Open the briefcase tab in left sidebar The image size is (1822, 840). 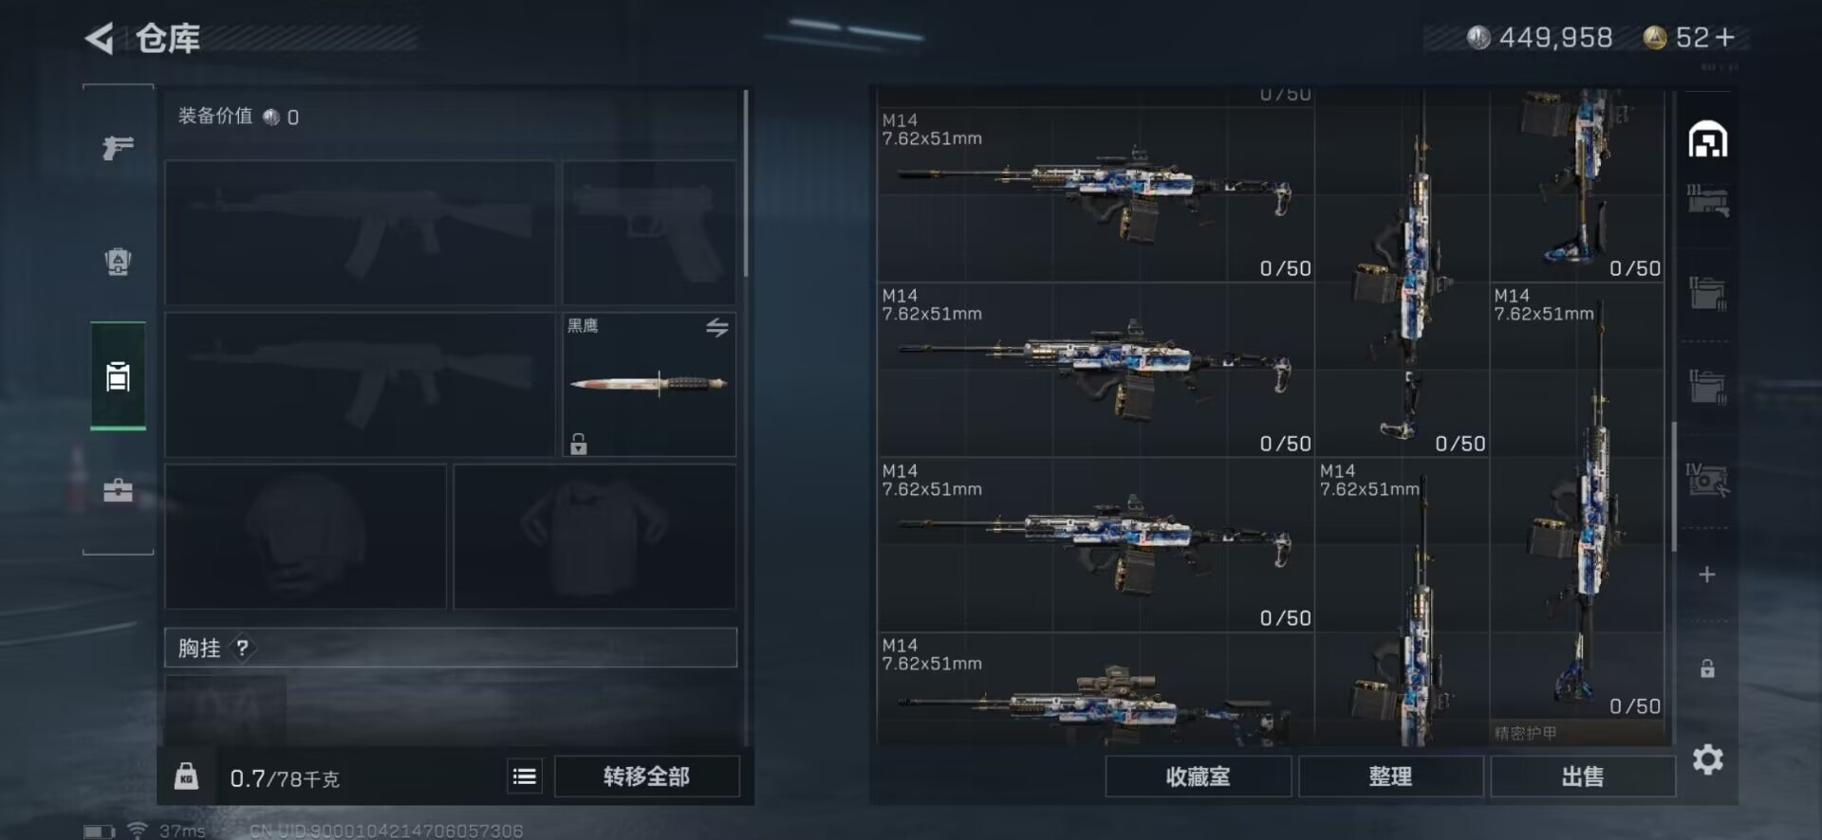118,490
